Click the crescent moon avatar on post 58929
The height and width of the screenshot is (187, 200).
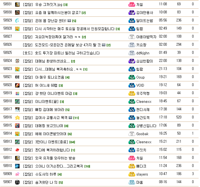[17, 21]
